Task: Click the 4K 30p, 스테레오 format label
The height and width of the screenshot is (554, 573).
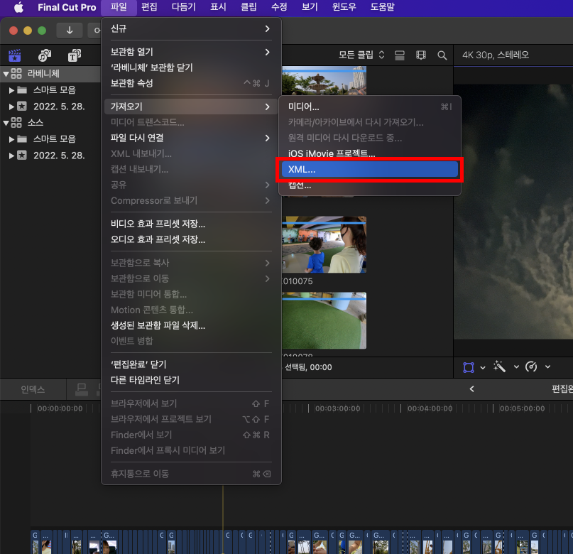Action: click(496, 55)
